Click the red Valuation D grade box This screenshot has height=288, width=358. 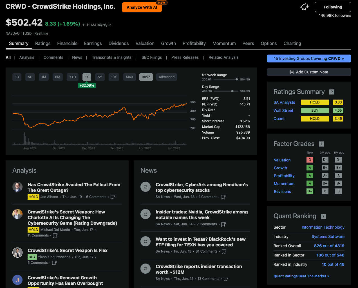coord(310,160)
